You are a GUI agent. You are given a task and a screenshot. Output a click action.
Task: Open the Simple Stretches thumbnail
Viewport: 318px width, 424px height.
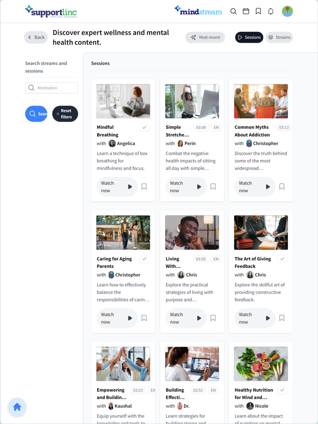(x=192, y=101)
